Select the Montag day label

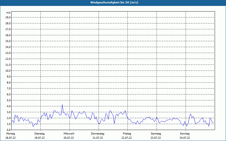point(10,134)
